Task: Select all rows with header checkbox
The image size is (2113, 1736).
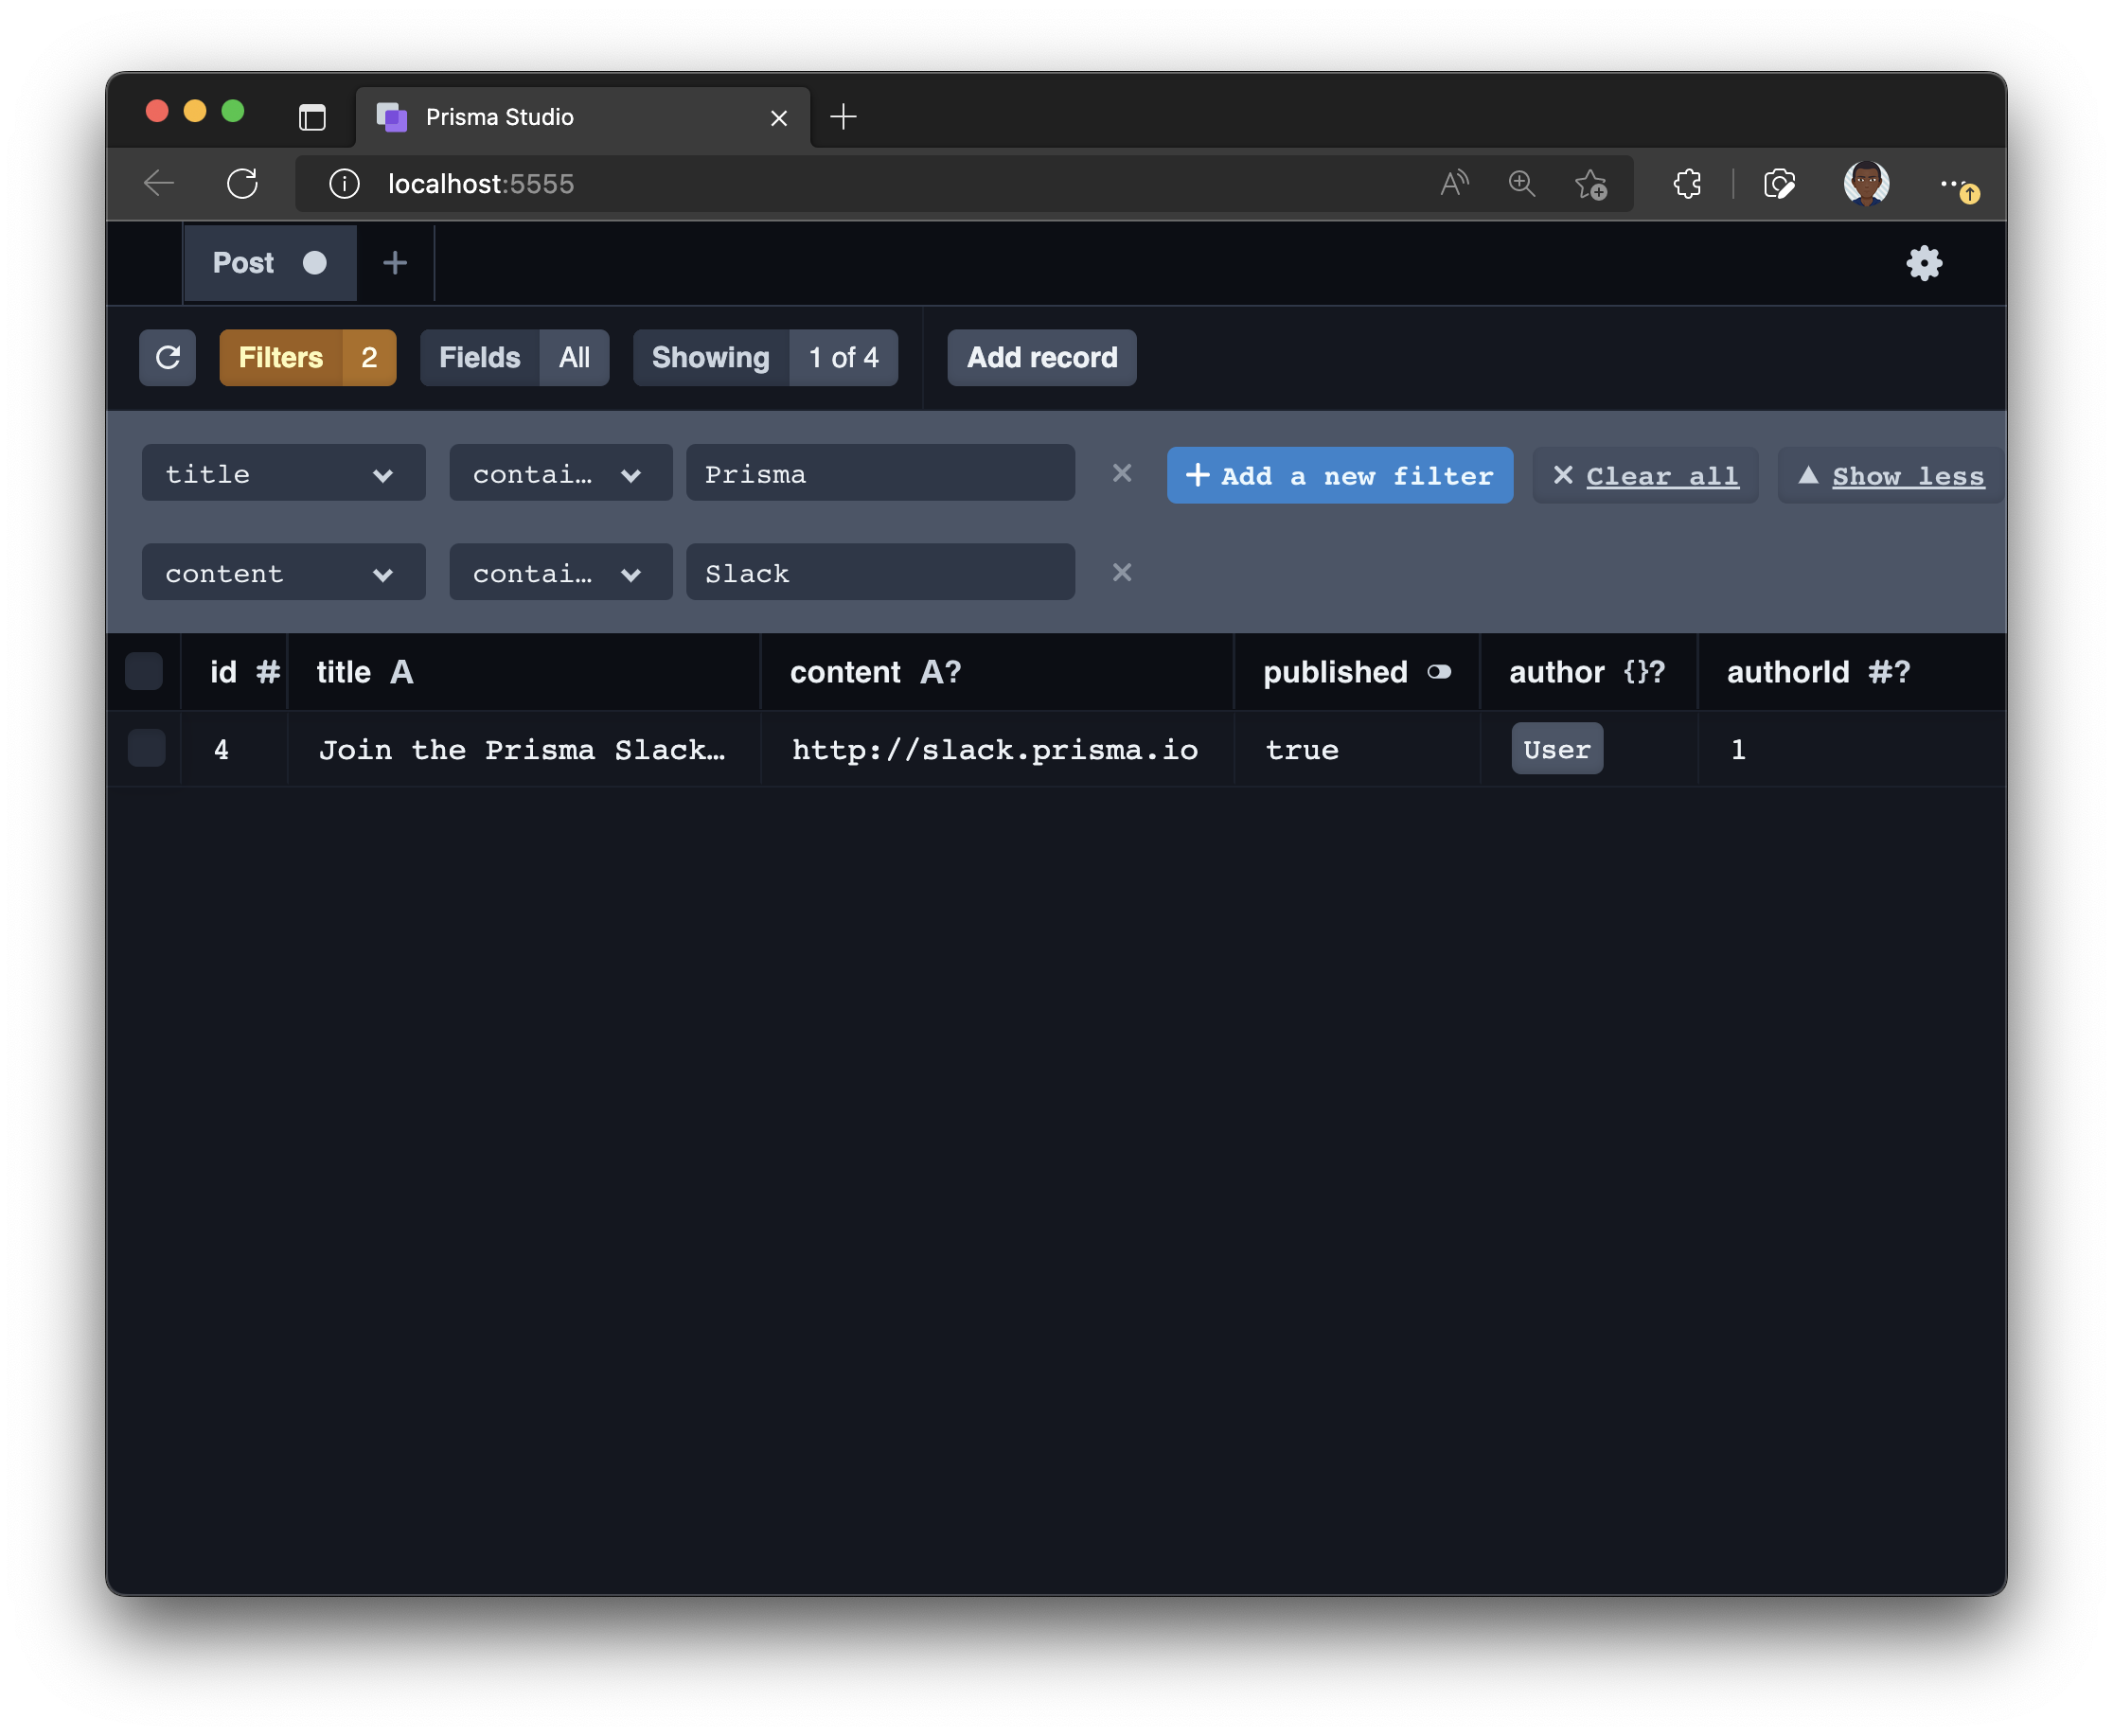Action: pyautogui.click(x=144, y=671)
